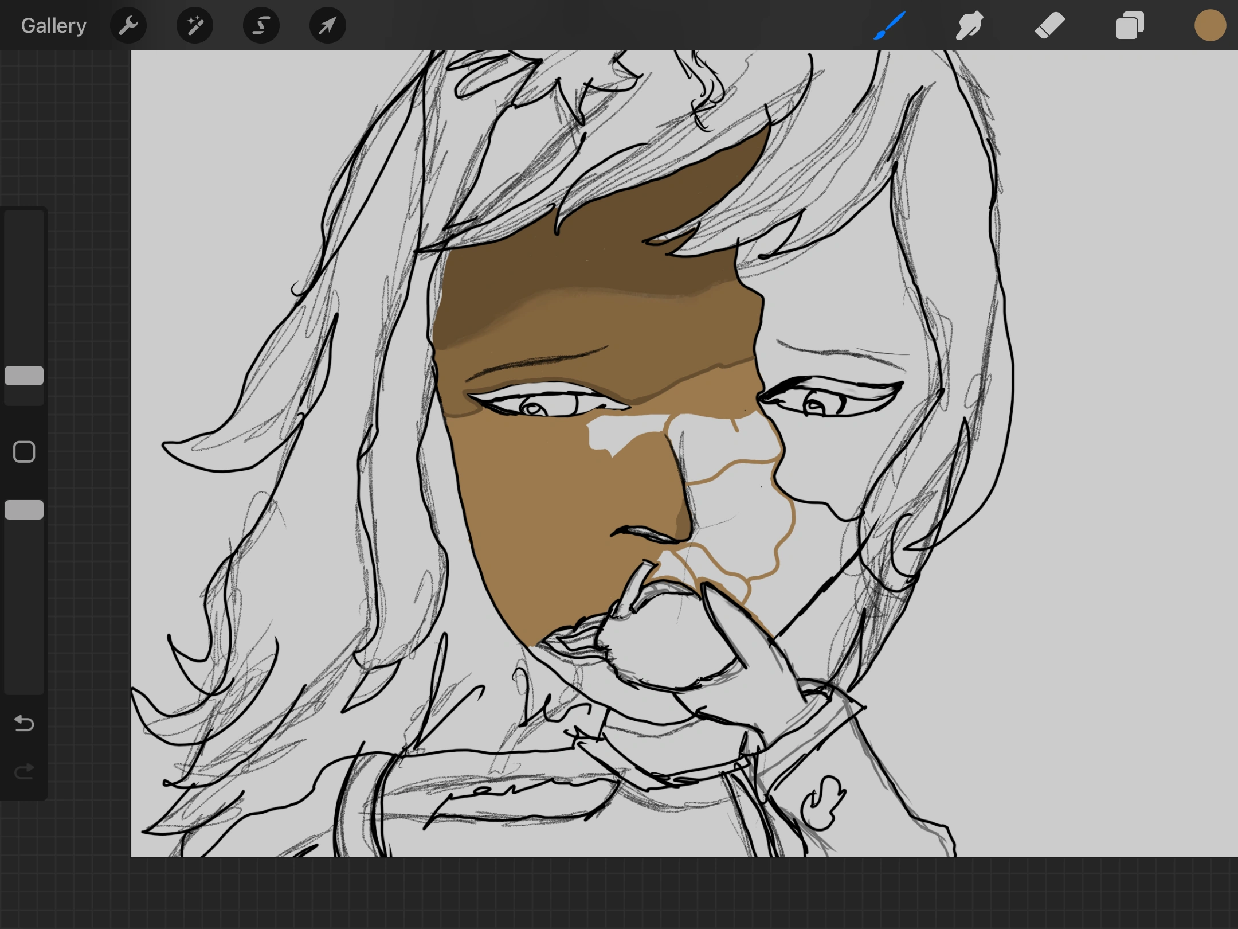Select the Eraser tool
This screenshot has width=1238, height=929.
pos(1049,26)
